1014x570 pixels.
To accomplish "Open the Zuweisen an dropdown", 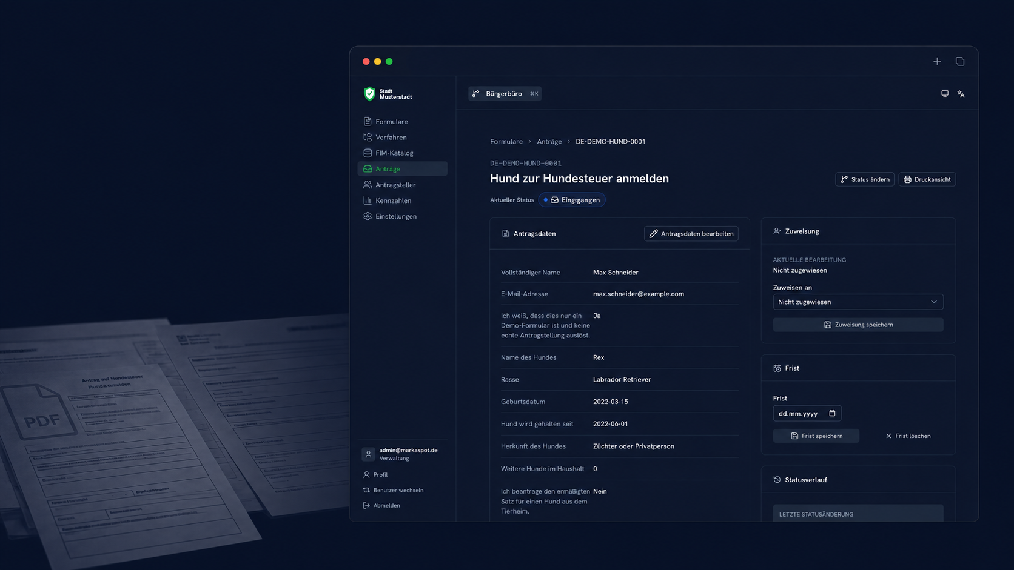I will pyautogui.click(x=858, y=302).
